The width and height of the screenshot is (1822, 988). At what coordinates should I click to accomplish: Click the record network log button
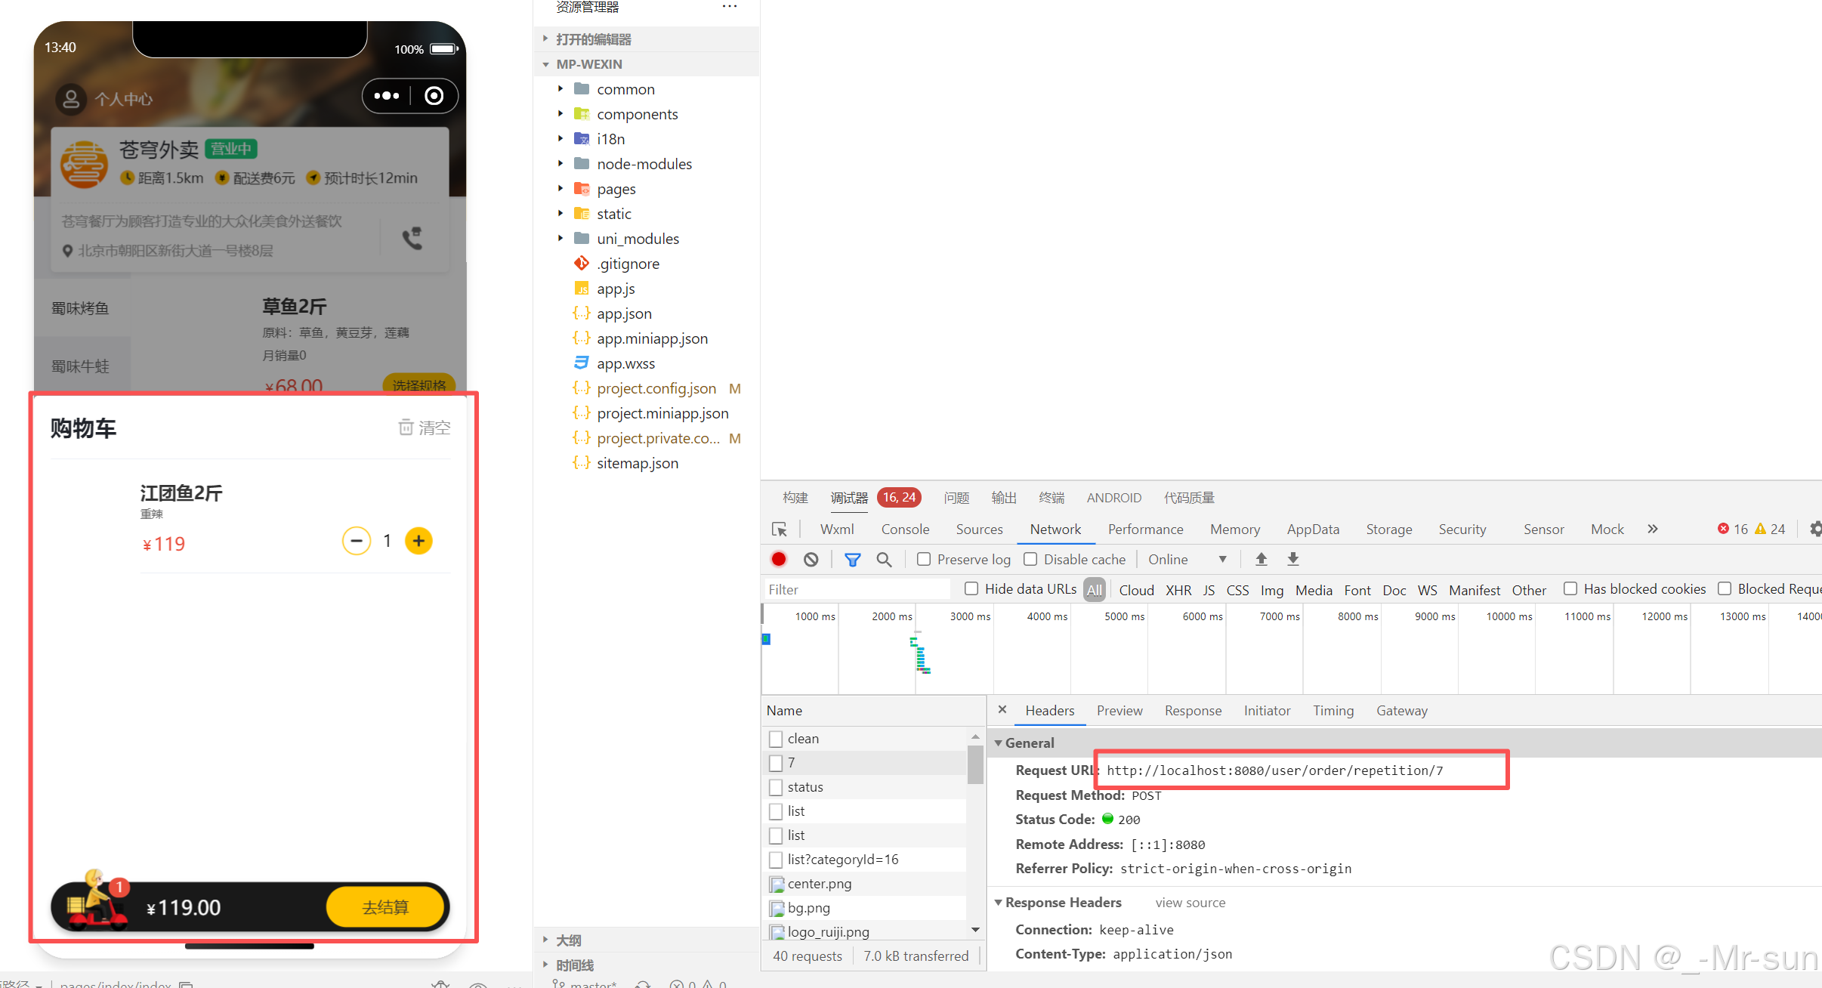pos(779,559)
